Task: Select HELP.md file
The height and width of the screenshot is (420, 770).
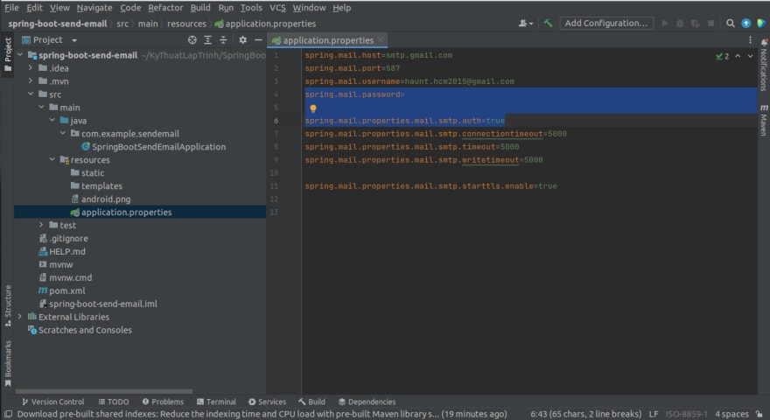Action: (62, 251)
